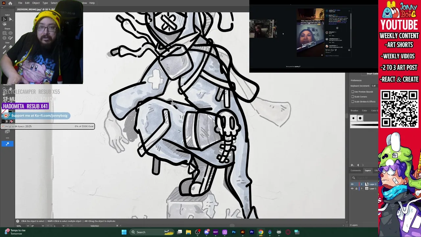Click the Help question mark in status tip
Image resolution: width=421 pixels, height=237 pixels.
pos(18,221)
